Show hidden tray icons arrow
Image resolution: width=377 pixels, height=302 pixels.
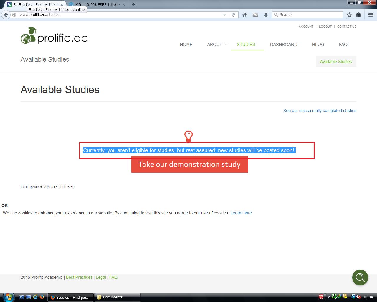click(329, 297)
